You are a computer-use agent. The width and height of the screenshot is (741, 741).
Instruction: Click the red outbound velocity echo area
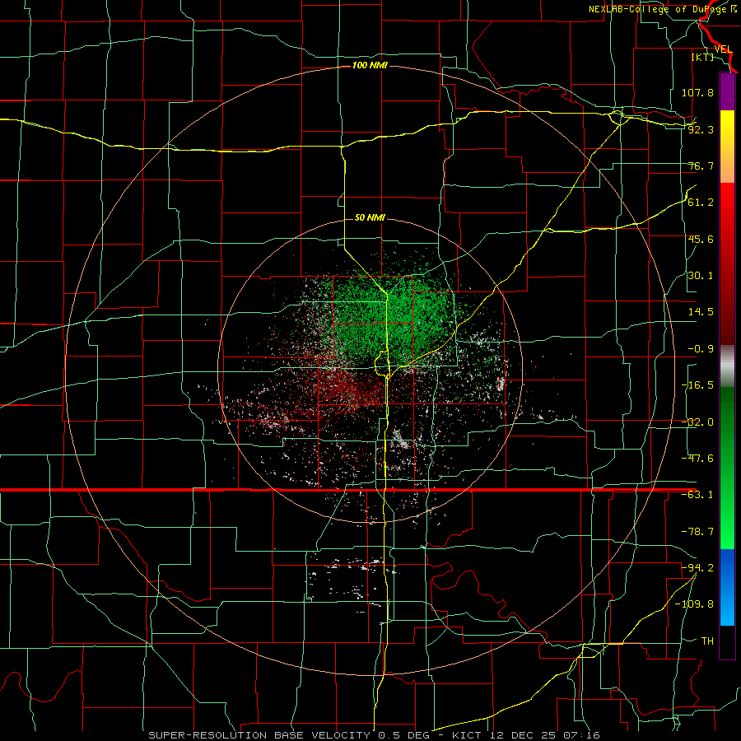click(x=350, y=390)
